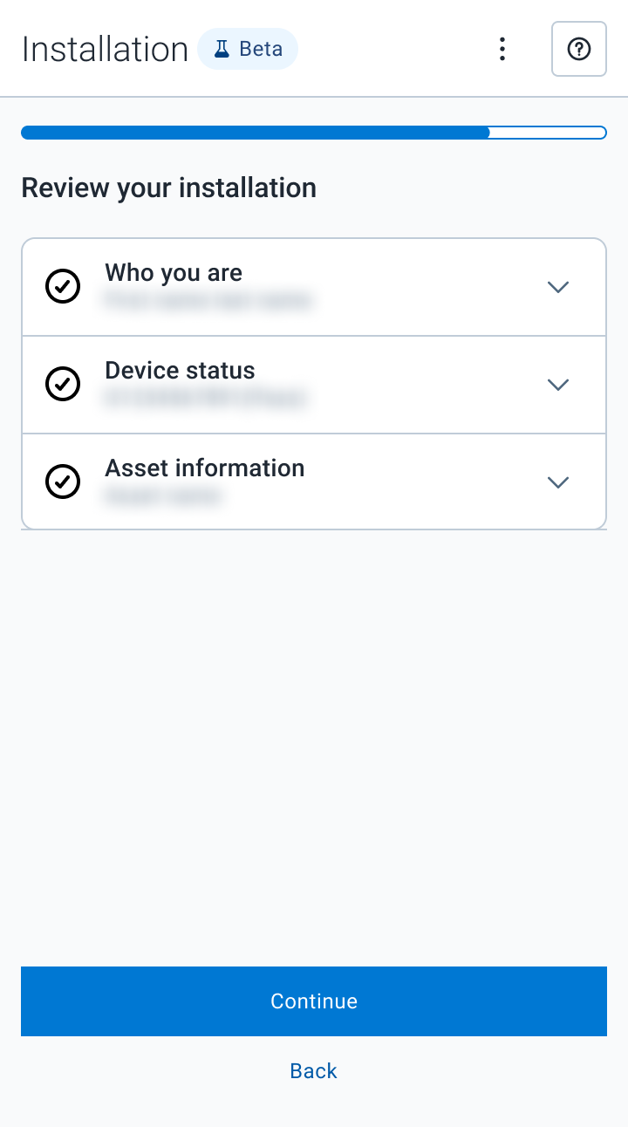Click the blue installation progress bar

point(314,133)
